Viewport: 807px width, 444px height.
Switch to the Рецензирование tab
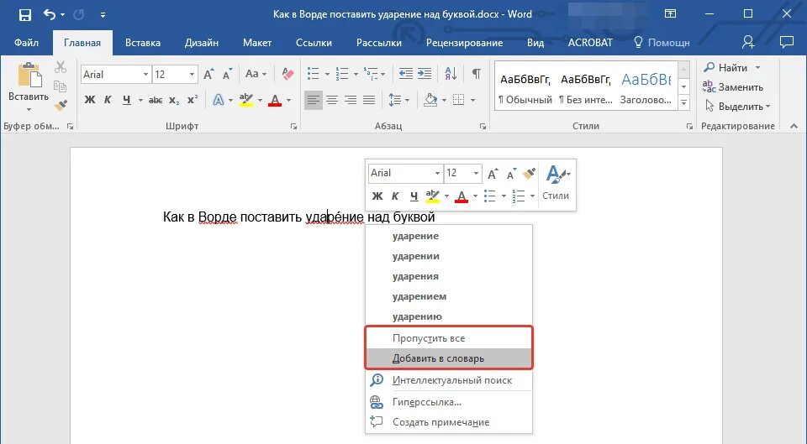464,43
